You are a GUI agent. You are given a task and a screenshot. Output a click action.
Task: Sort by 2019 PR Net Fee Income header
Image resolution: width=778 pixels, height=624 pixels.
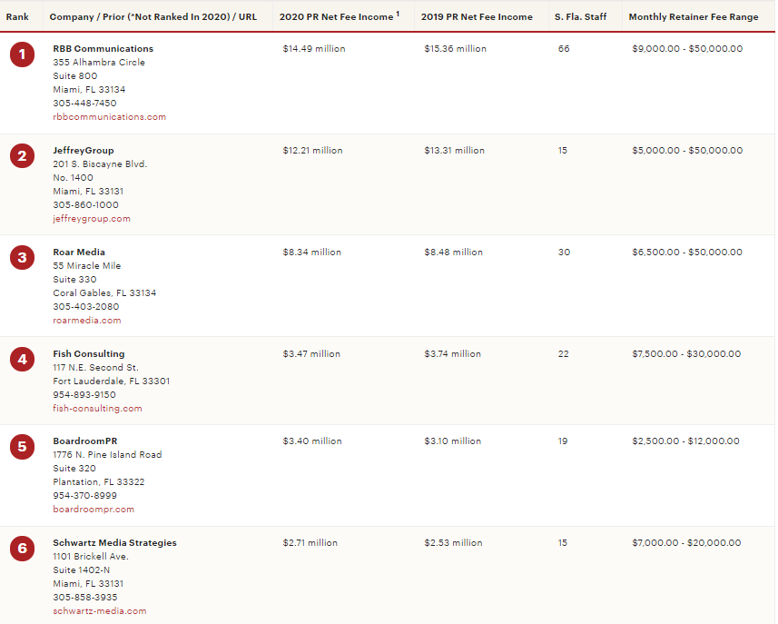point(477,17)
